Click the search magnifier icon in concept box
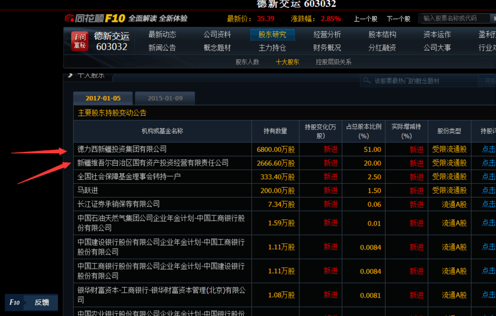The width and height of the screenshot is (496, 316). 367,81
